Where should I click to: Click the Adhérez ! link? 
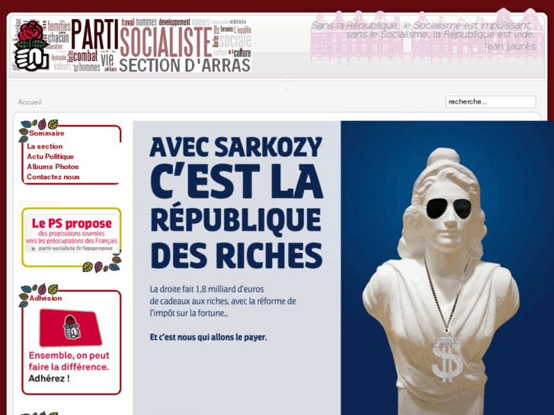[49, 378]
